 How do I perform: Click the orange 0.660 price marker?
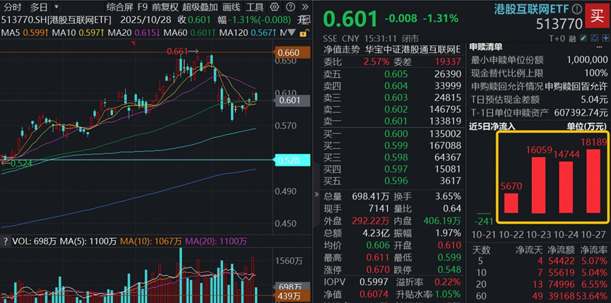pos(292,52)
